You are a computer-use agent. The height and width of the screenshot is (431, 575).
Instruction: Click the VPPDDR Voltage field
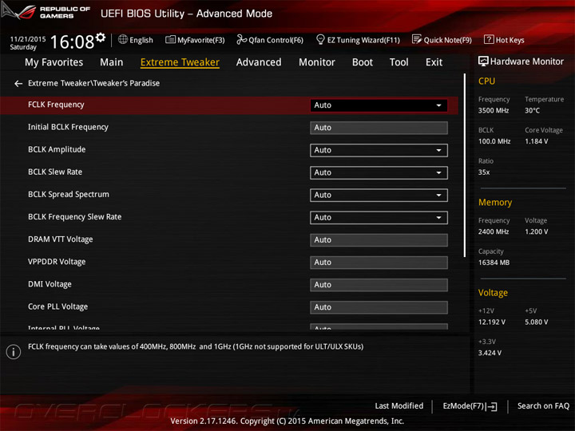[379, 263]
